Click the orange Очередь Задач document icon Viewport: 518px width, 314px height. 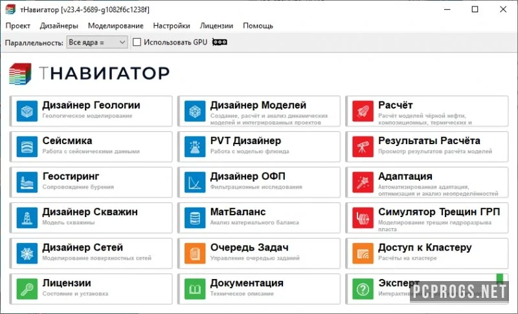195,253
